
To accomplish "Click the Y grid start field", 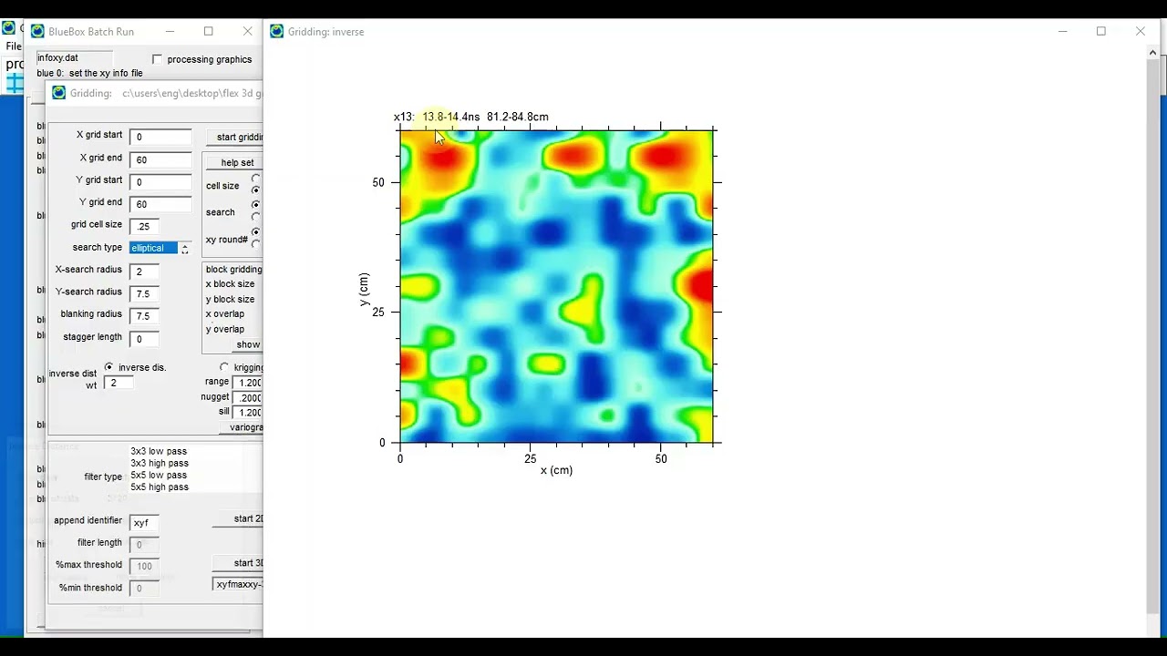I will pos(160,182).
